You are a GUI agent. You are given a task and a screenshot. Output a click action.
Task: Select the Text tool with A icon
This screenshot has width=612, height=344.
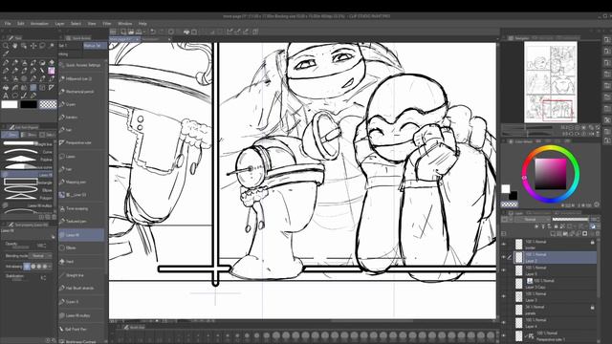[6, 96]
